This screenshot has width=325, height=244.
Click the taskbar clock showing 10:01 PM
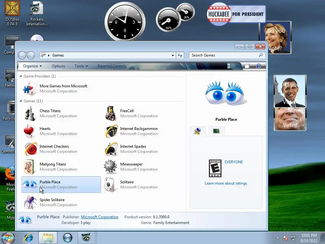click(x=309, y=238)
